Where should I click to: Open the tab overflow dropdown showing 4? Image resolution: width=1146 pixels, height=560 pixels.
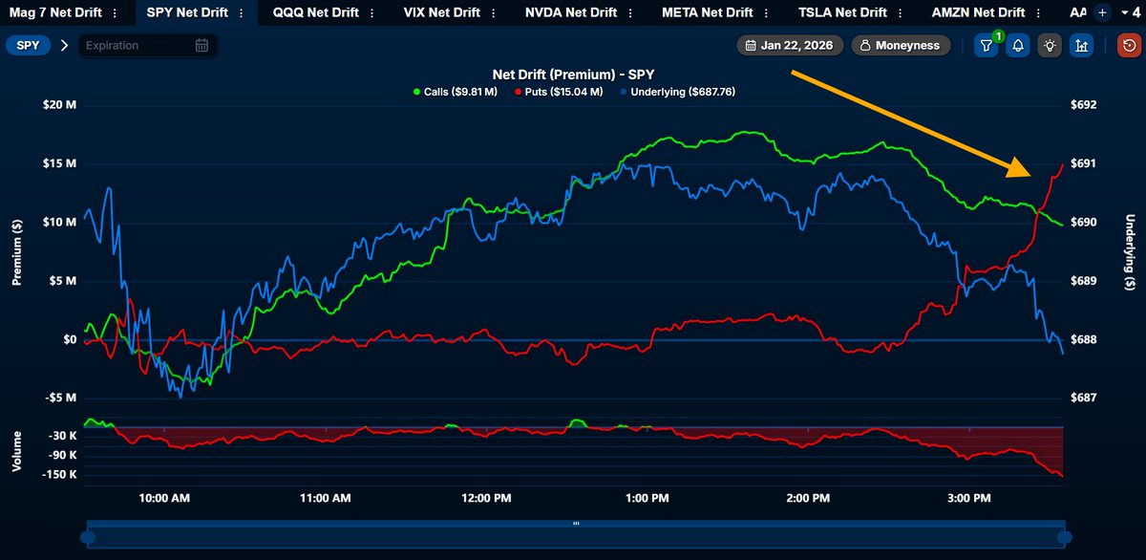pos(1130,12)
